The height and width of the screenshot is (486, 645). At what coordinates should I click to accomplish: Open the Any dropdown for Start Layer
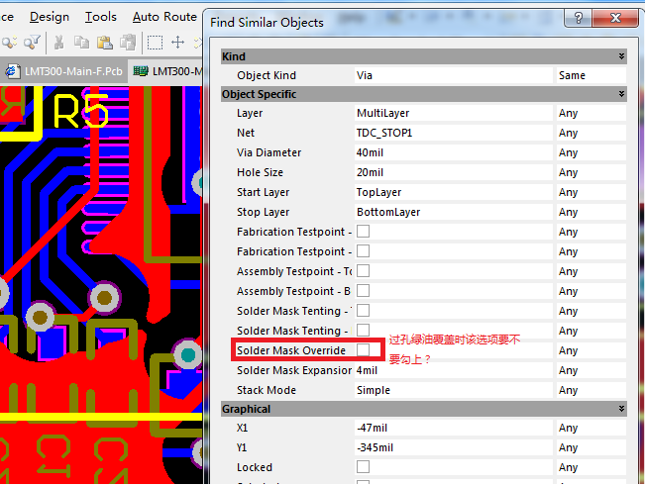(x=591, y=192)
